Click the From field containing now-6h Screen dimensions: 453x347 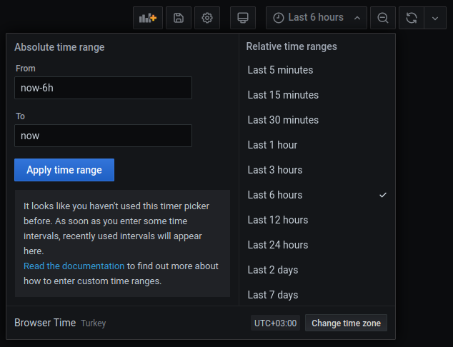(x=103, y=88)
